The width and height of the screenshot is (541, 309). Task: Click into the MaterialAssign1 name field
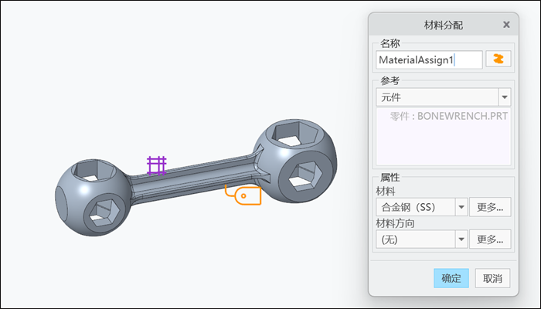tap(428, 59)
